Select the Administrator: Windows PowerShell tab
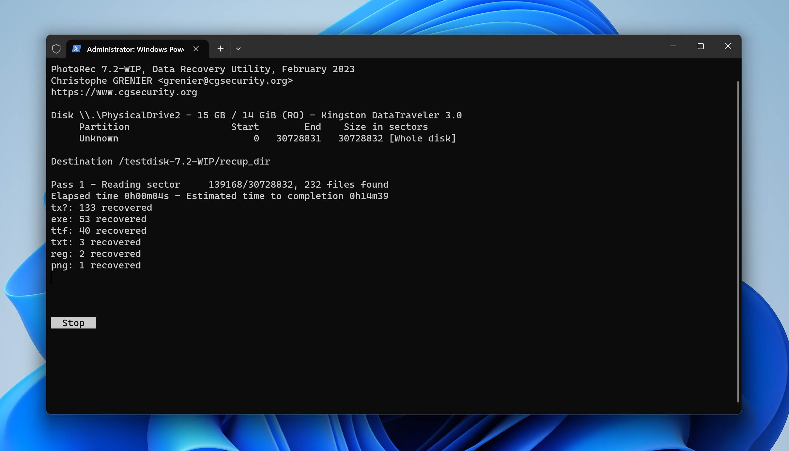Image resolution: width=789 pixels, height=451 pixels. tap(133, 49)
